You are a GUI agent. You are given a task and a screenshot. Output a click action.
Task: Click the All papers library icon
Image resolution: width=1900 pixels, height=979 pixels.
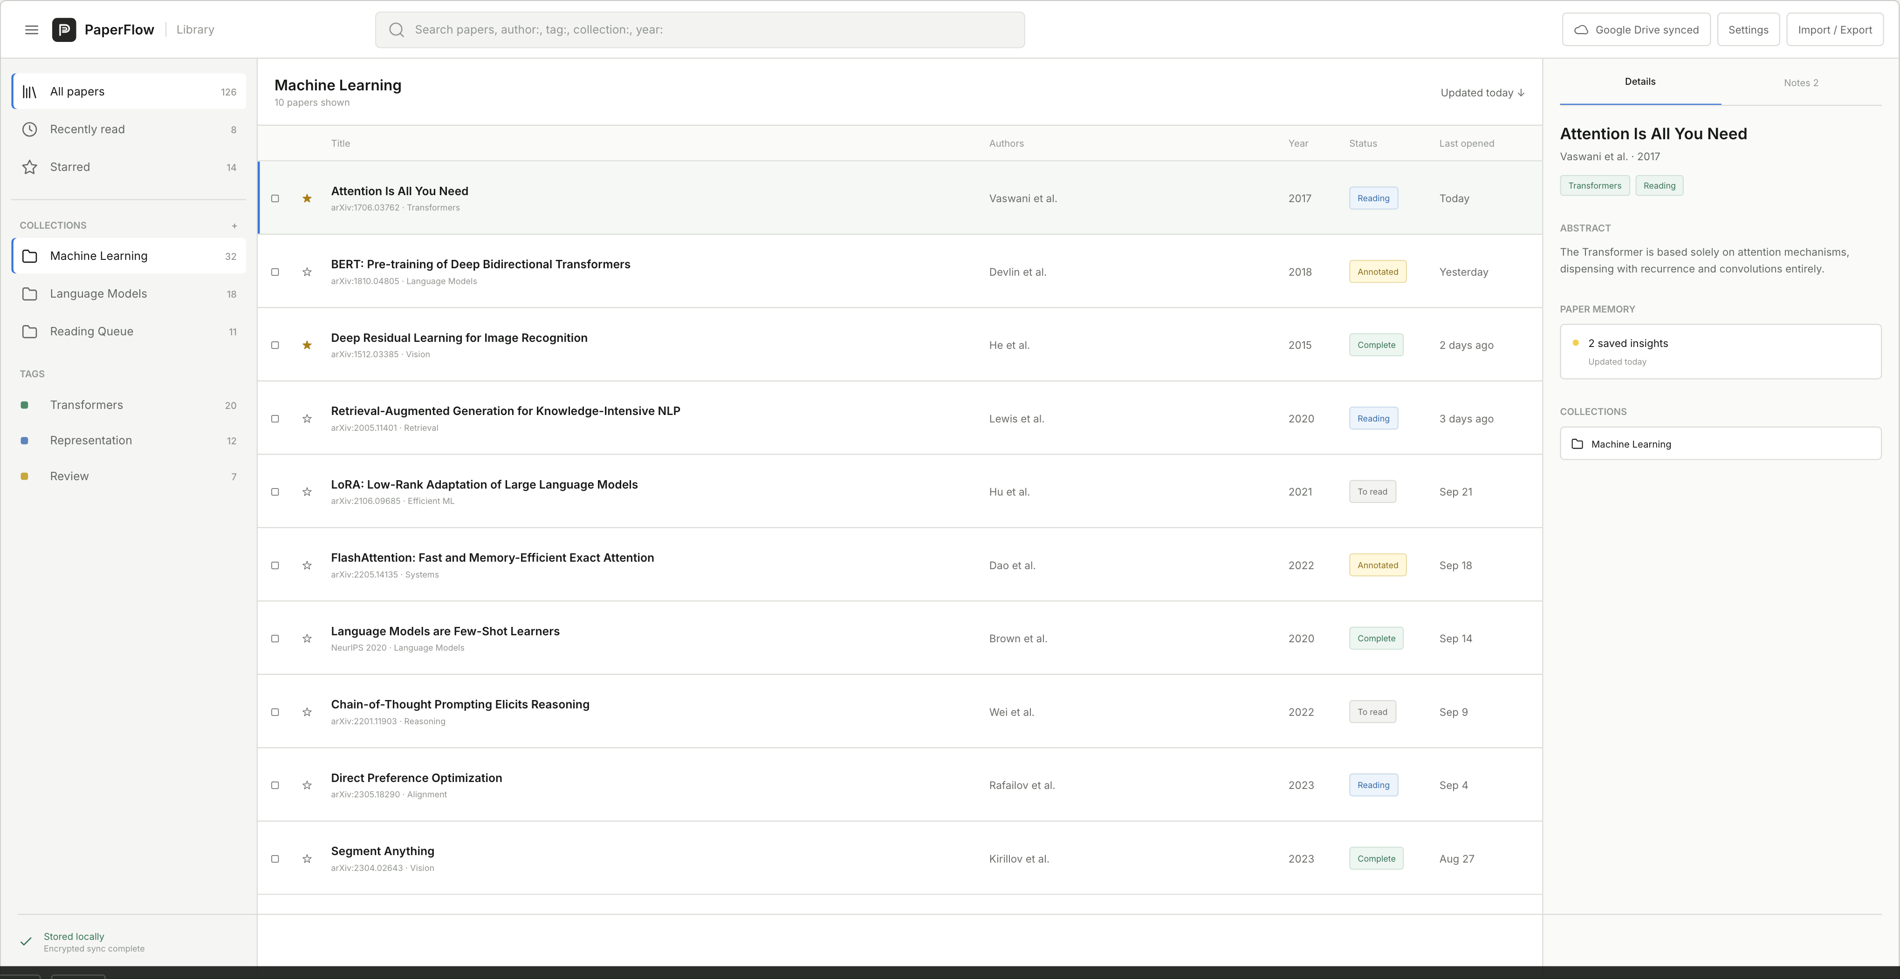coord(29,91)
